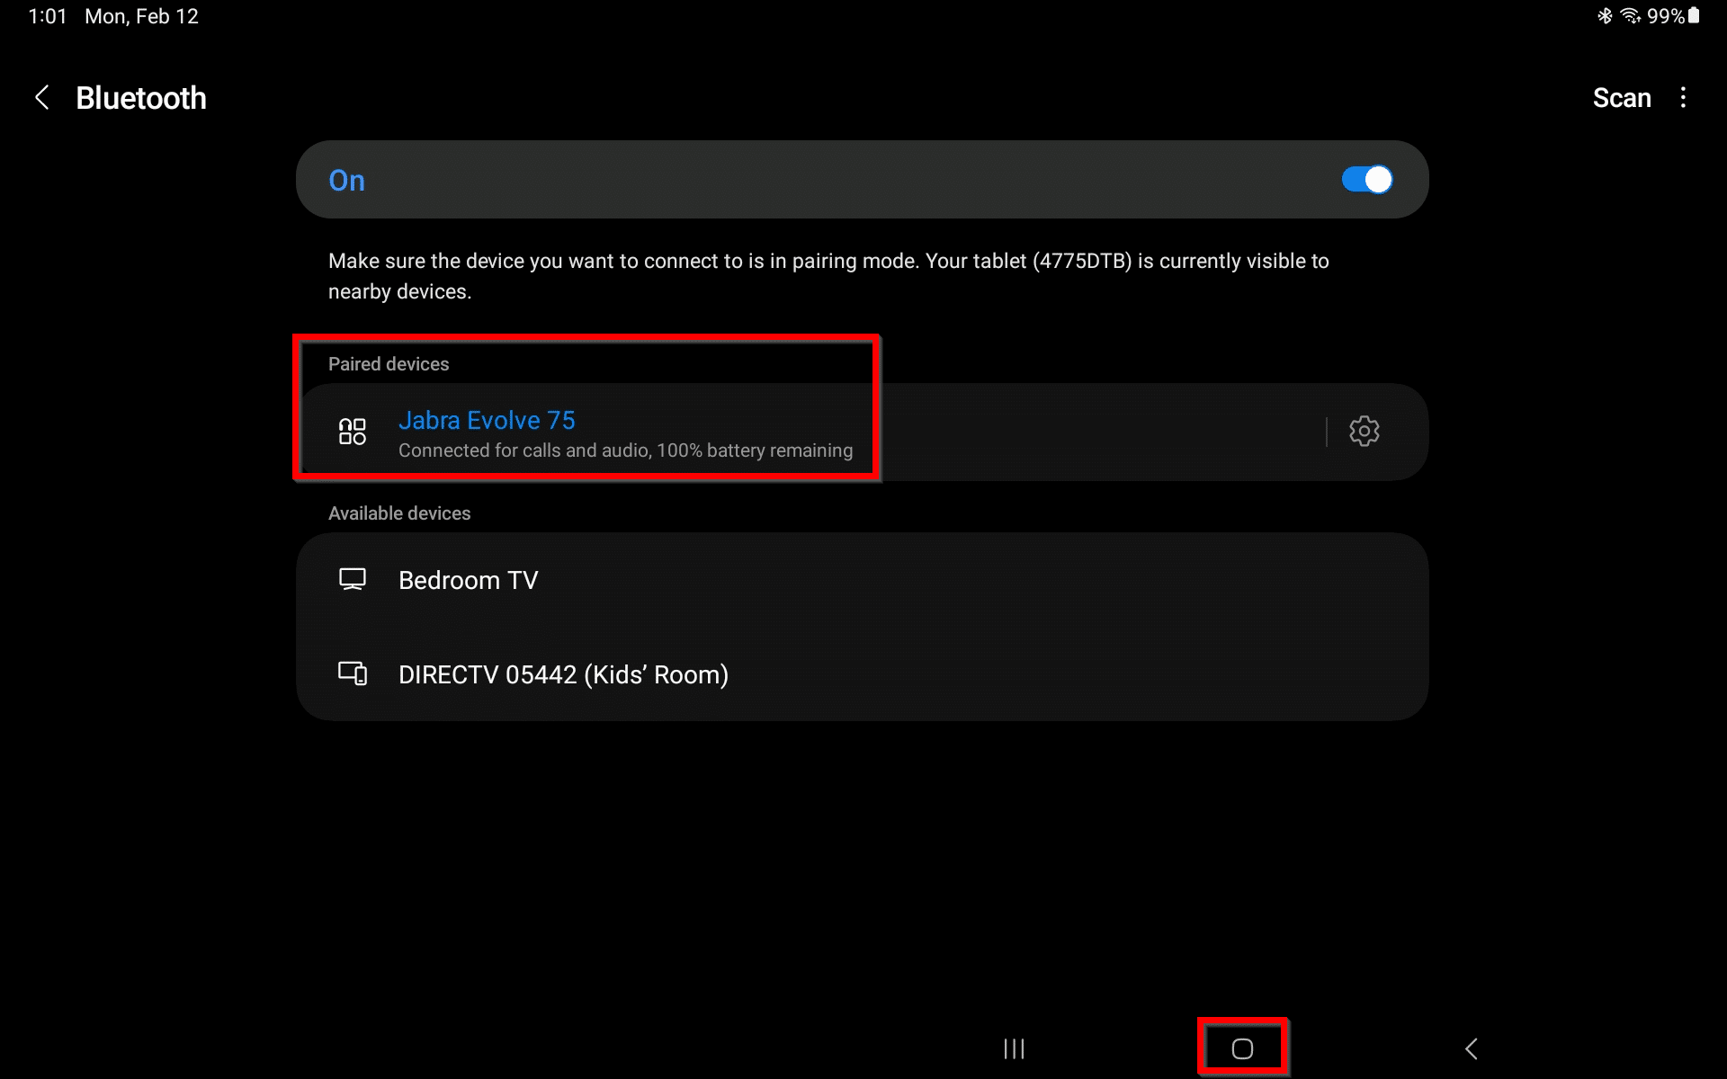
Task: Tap the back arrow beside Bluetooth title
Action: [x=41, y=97]
